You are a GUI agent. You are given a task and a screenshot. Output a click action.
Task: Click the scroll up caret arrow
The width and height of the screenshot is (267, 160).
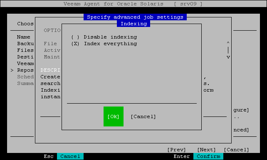coord(228,42)
